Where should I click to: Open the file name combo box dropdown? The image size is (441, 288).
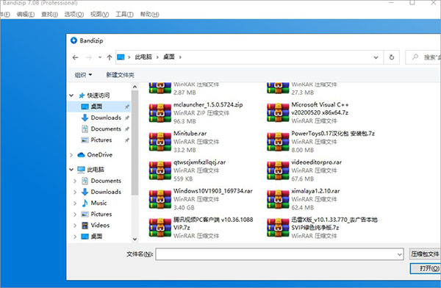coord(399,254)
